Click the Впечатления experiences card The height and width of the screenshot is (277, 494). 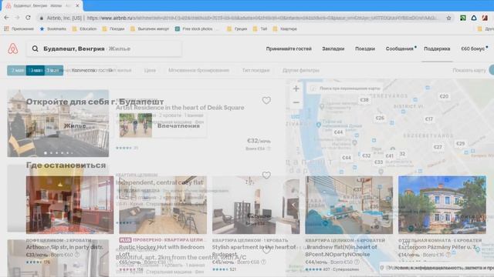pos(162,125)
